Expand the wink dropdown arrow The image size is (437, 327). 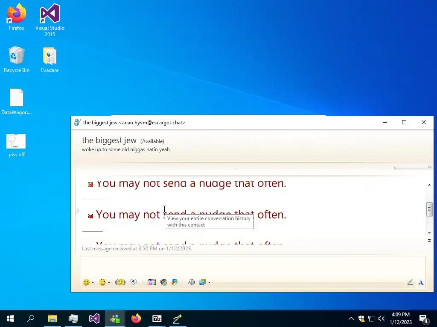click(109, 283)
